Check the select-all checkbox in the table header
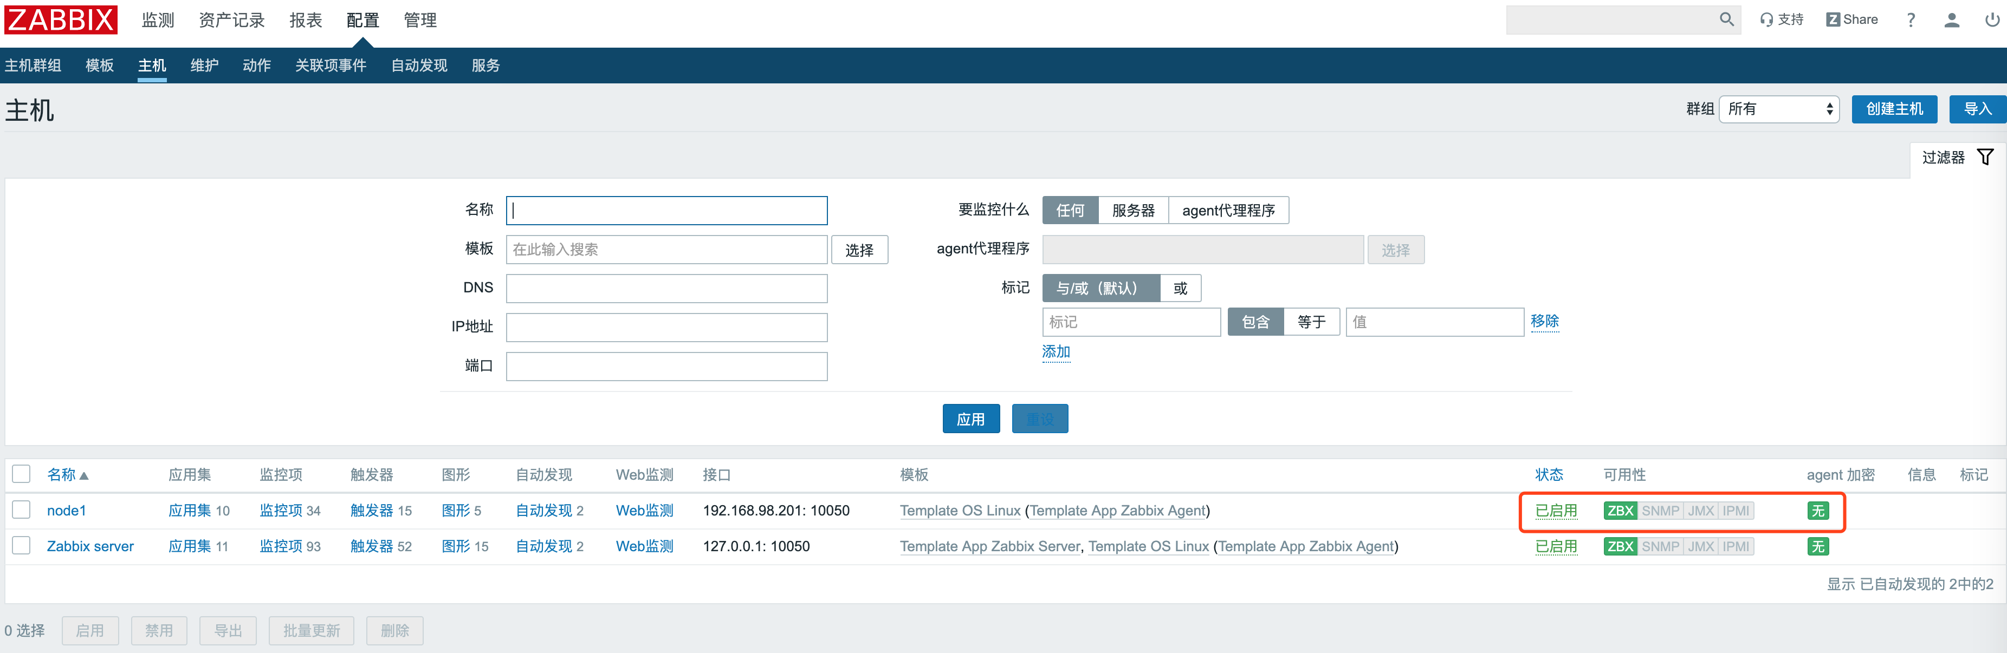Image resolution: width=2007 pixels, height=653 pixels. pos(21,473)
